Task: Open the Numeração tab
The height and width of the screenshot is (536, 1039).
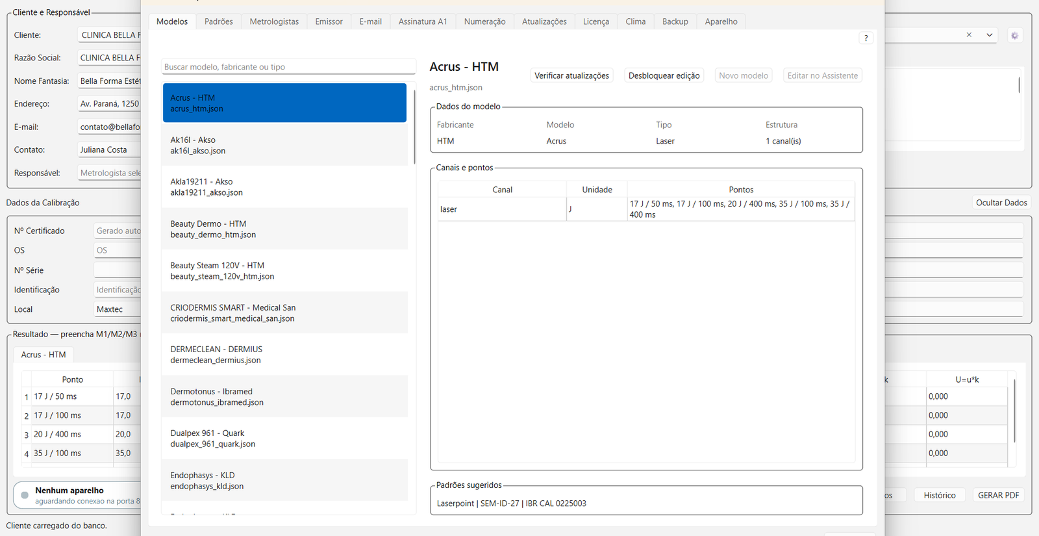Action: [485, 21]
